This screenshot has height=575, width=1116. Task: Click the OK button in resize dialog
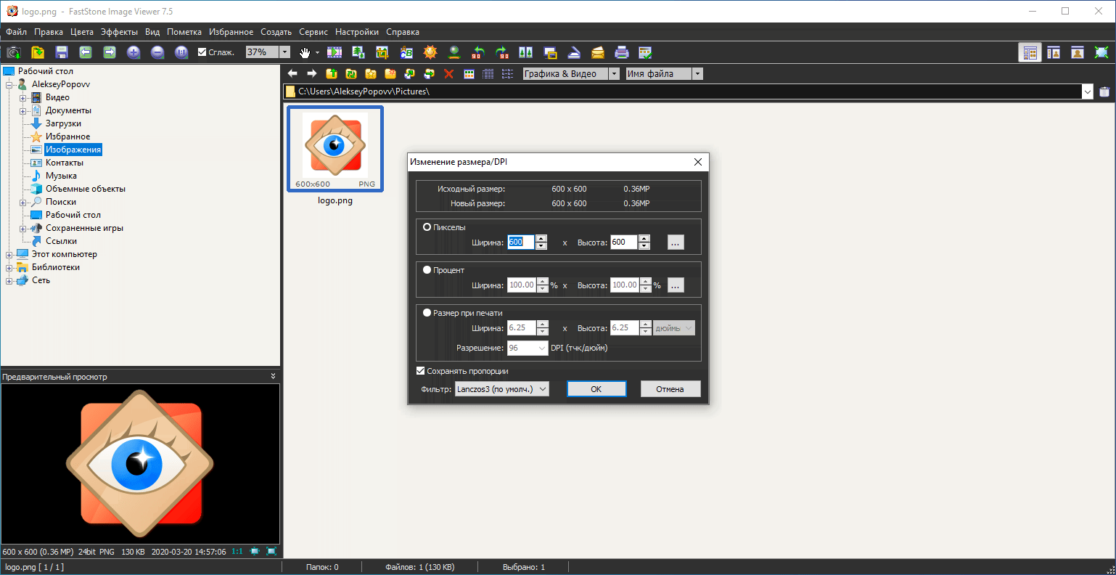click(596, 389)
